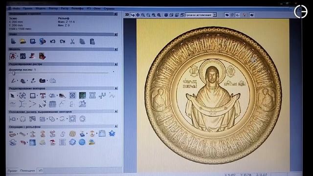Collapse the project information section arrow

[115, 14]
